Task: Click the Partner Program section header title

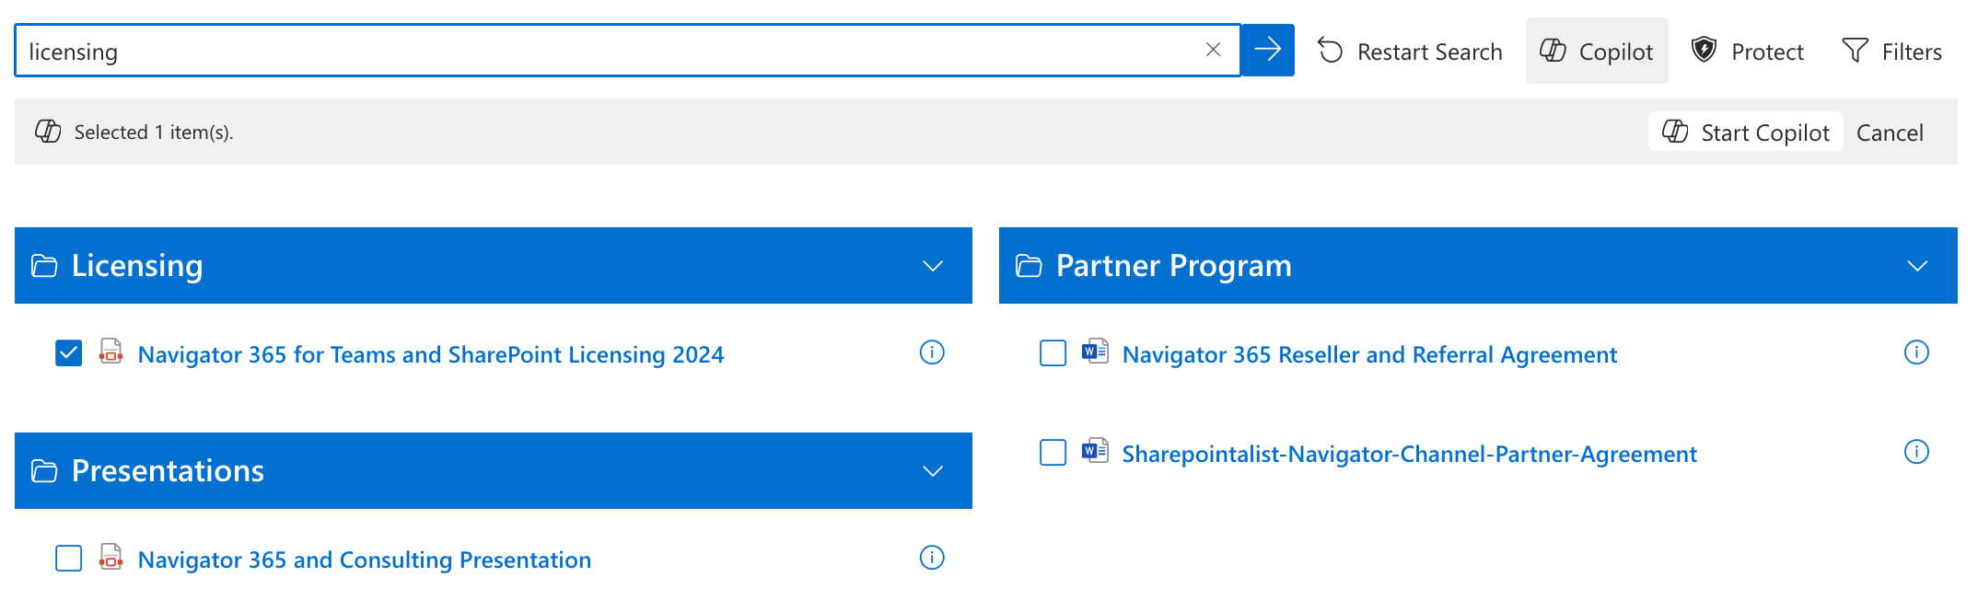Action: pos(1174,266)
